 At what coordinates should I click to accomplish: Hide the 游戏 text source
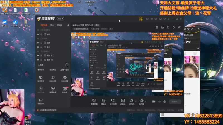point(38,34)
